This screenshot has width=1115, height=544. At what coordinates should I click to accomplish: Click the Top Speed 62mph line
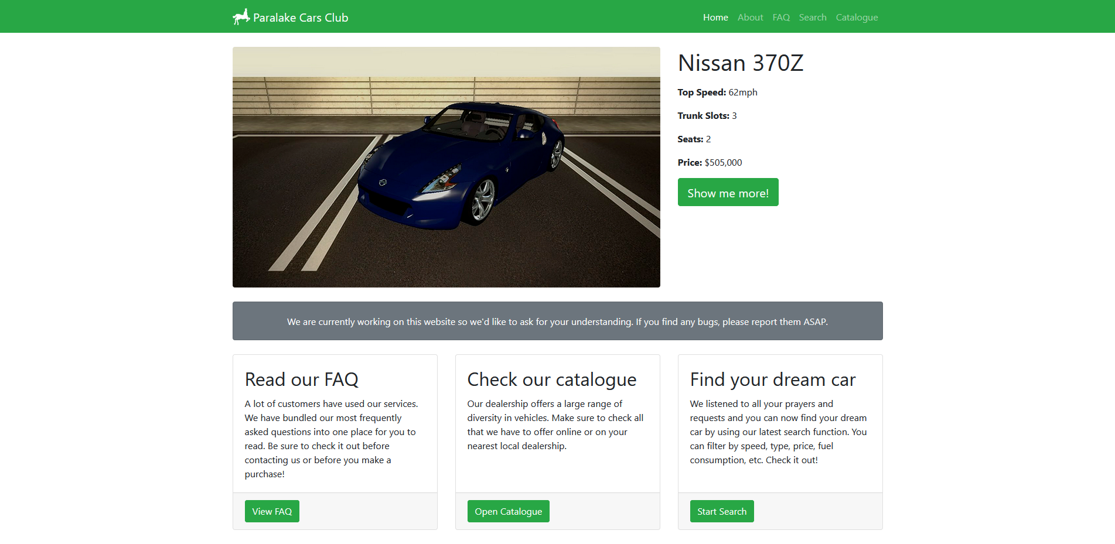coord(717,93)
